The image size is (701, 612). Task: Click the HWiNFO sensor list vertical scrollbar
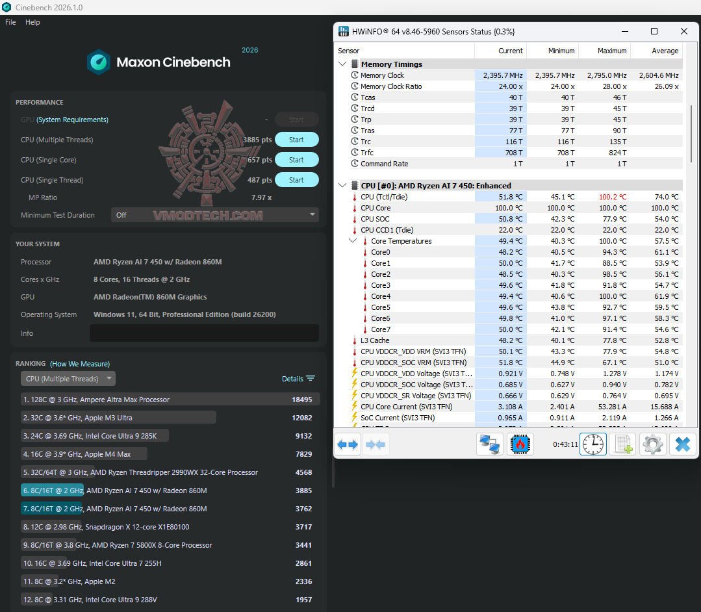coord(691,134)
